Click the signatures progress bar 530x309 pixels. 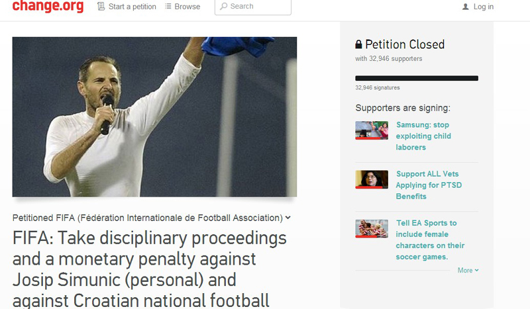point(417,78)
